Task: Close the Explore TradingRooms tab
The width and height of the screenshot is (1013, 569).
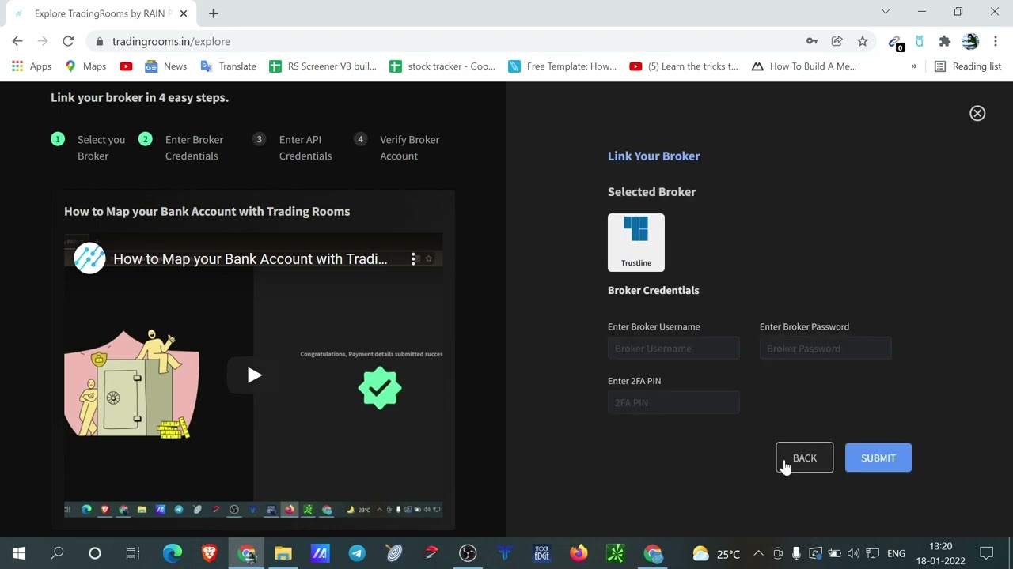Action: tap(184, 13)
